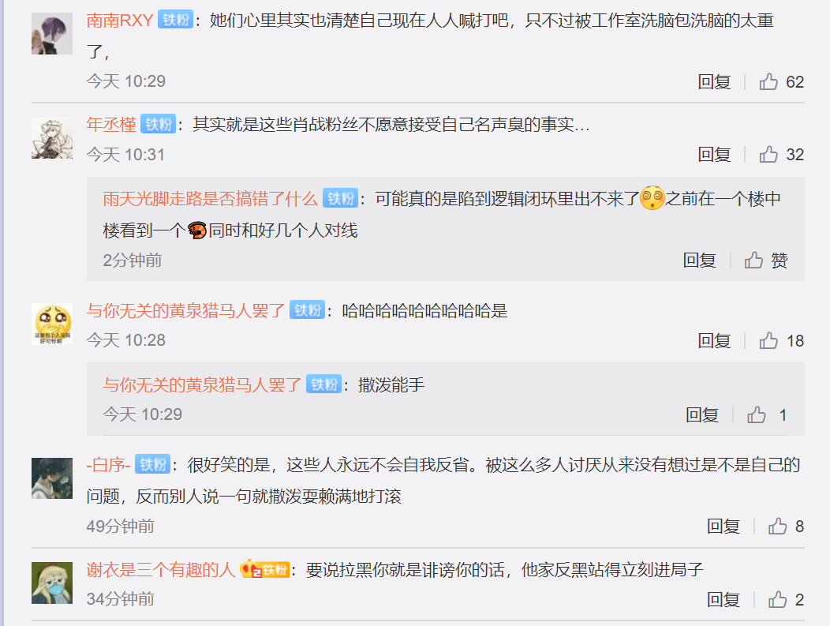Viewport: 830px width, 626px height.
Task: Open username 南南RXY profile
Action: pos(120,20)
